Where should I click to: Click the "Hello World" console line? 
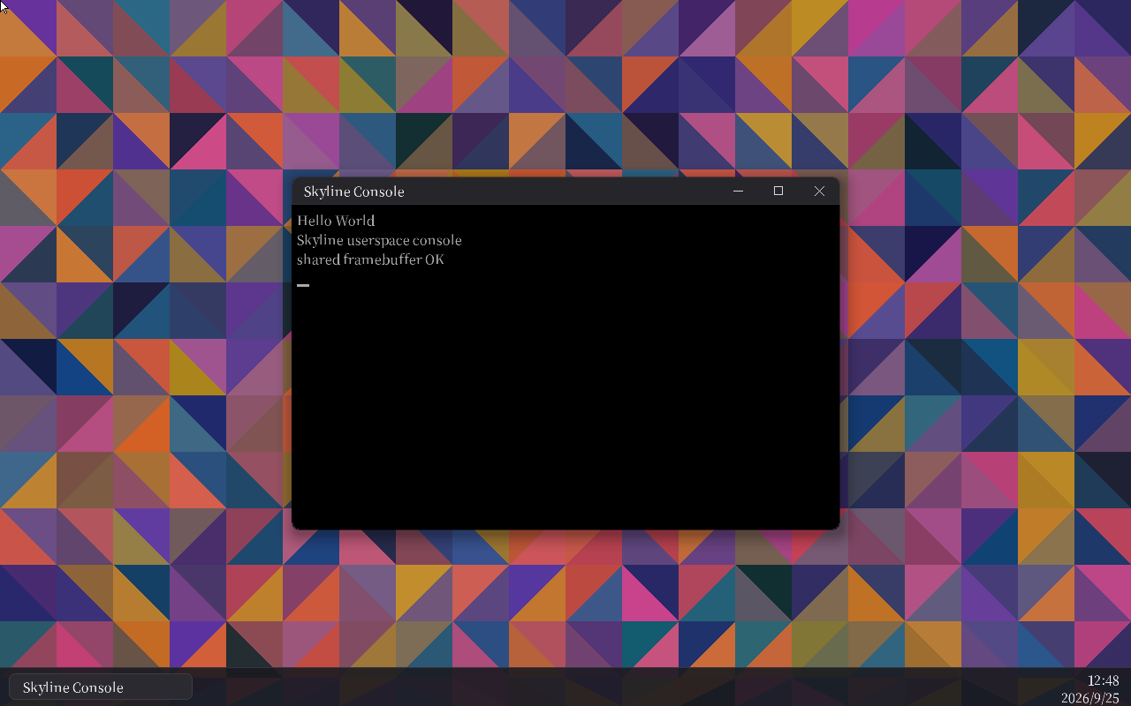coord(336,221)
